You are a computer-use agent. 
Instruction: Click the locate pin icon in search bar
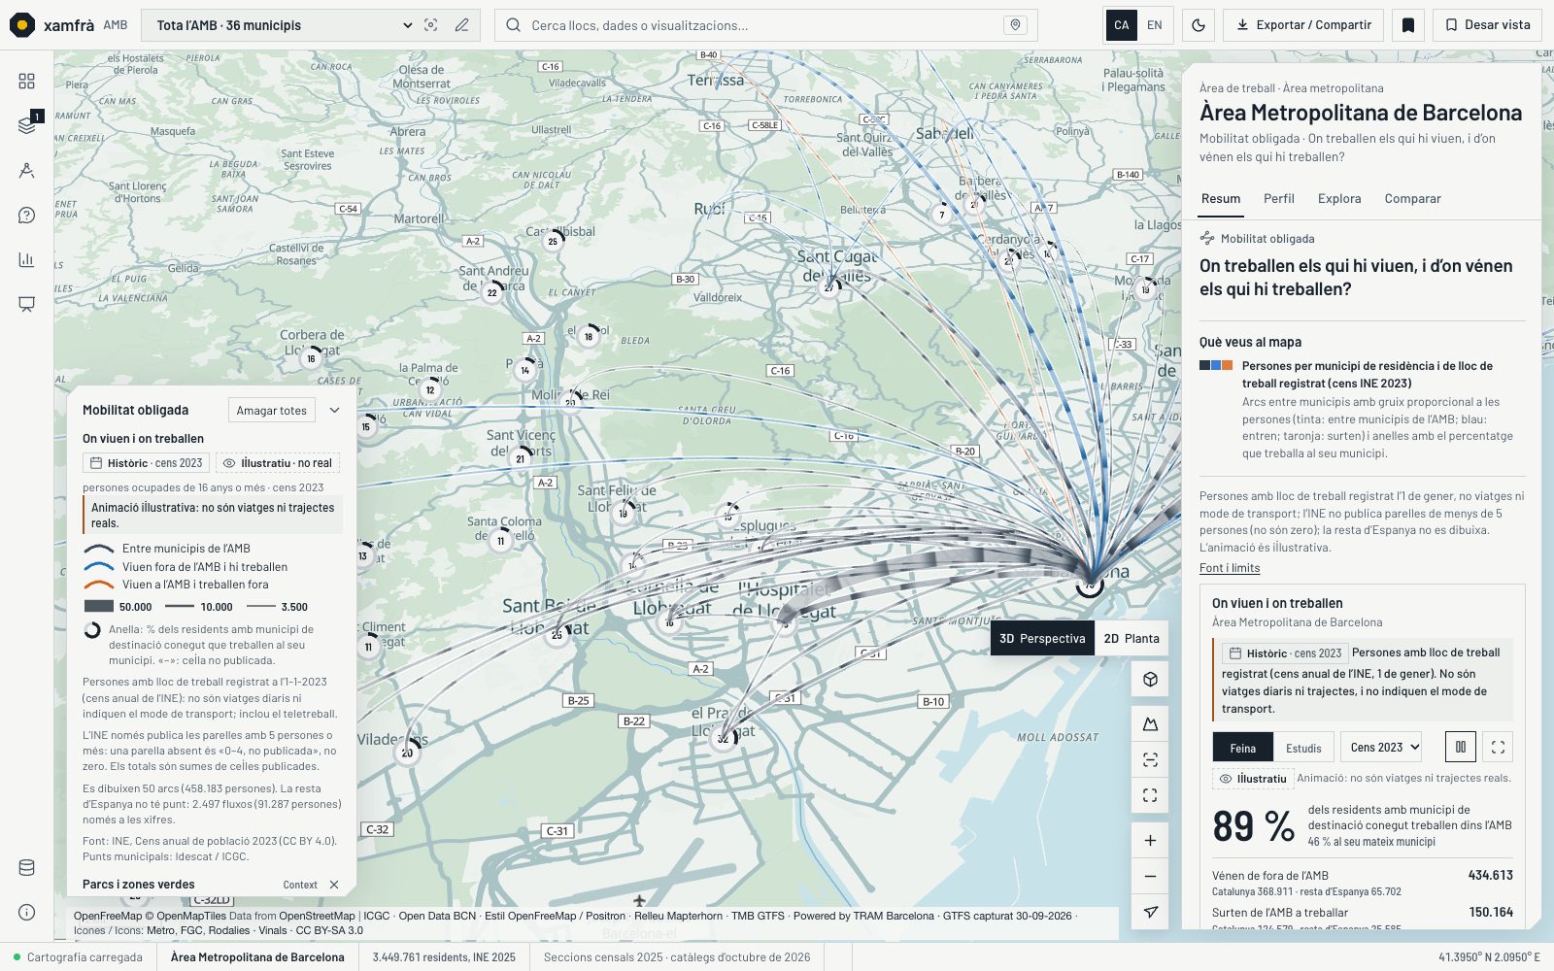tap(1015, 25)
